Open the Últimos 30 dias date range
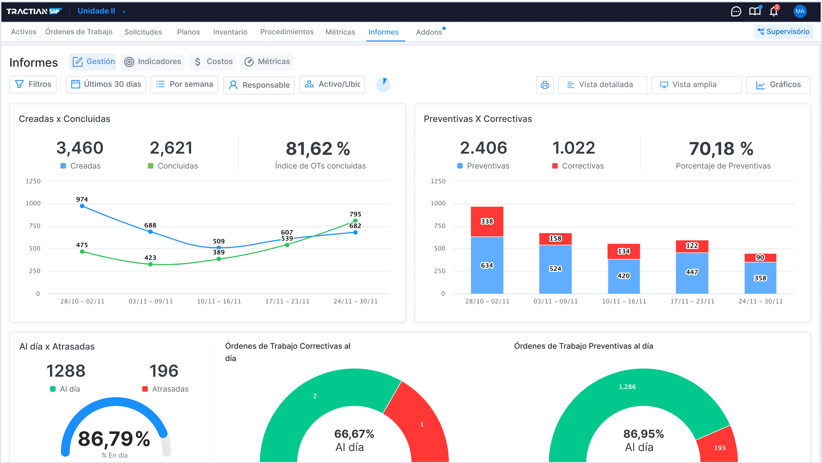Screen dimensions: 822x463 tap(106, 85)
